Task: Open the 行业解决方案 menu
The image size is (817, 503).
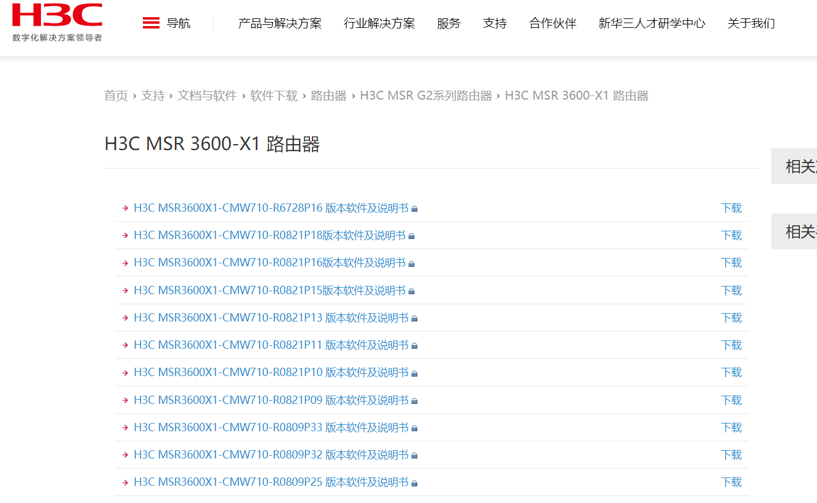Action: point(379,23)
